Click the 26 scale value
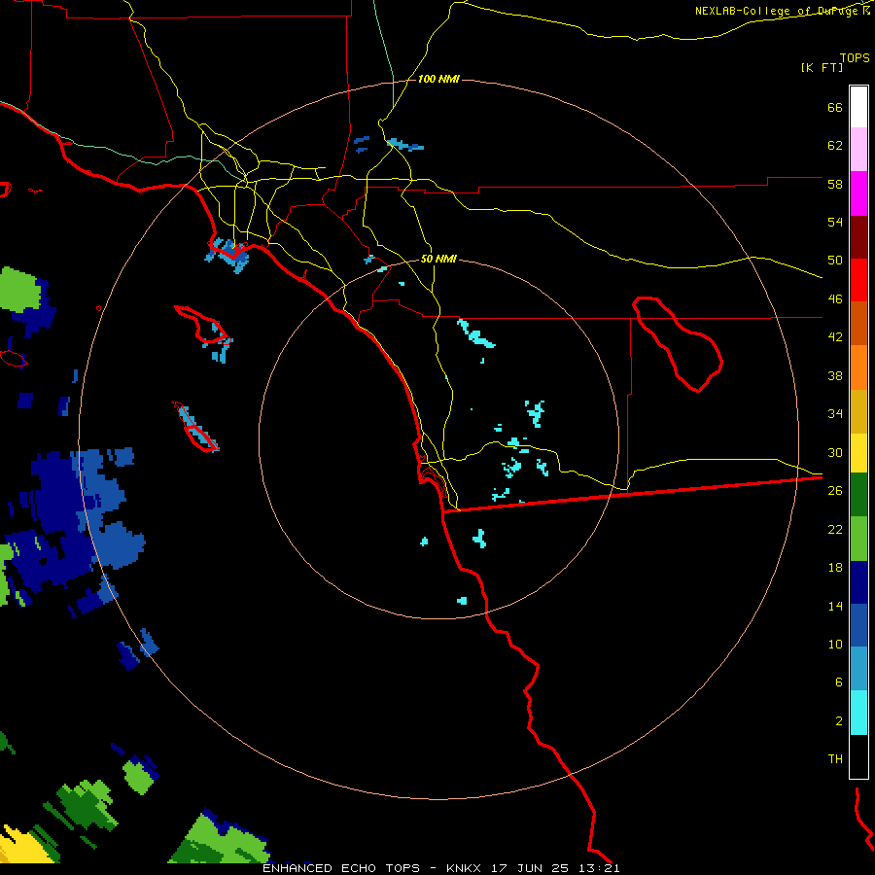This screenshot has height=875, width=875. pos(835,491)
